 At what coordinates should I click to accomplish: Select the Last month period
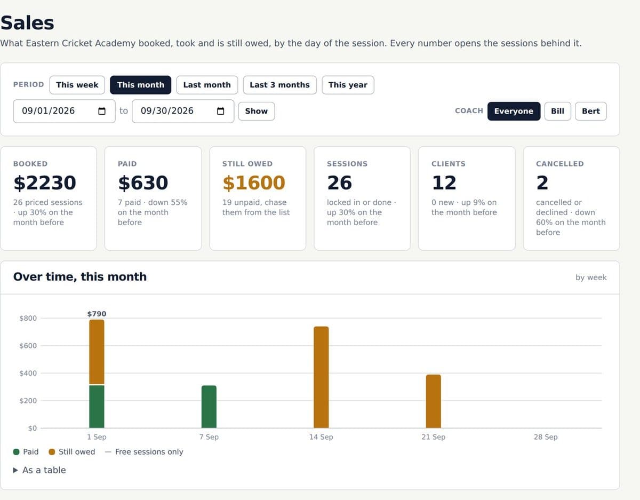(x=207, y=85)
